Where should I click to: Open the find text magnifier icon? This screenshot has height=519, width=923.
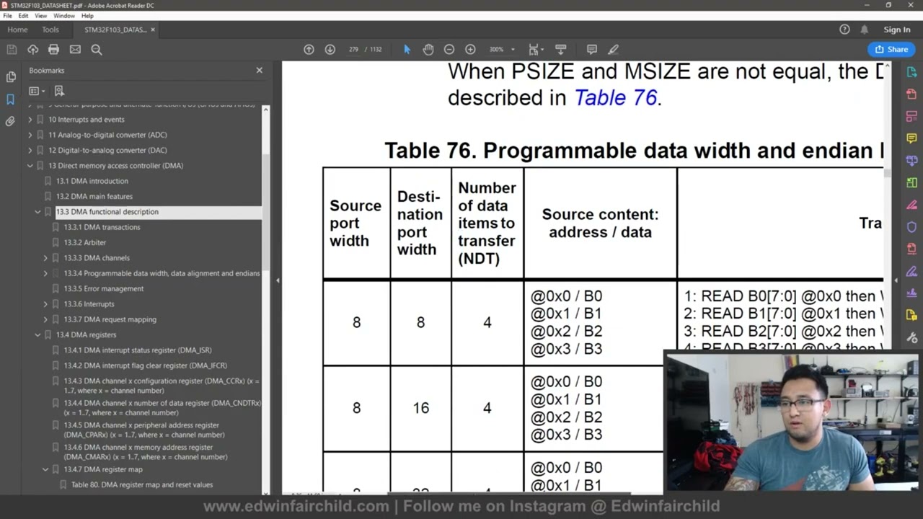96,49
